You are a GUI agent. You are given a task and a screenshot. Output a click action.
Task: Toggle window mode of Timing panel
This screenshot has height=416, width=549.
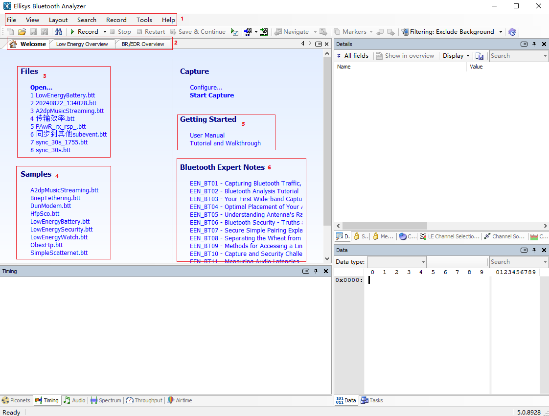pos(306,271)
